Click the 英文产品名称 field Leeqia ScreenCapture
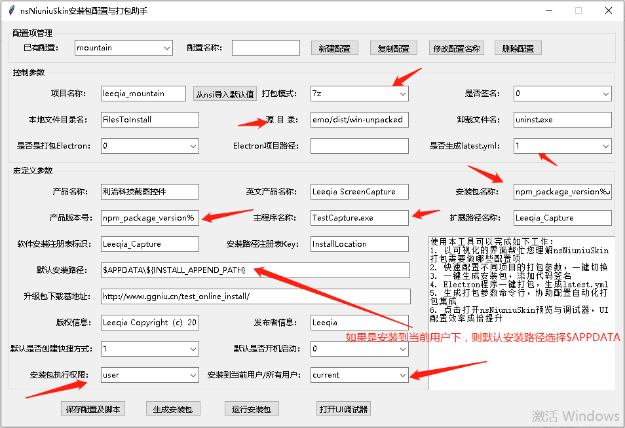The height and width of the screenshot is (428, 625). coord(360,192)
